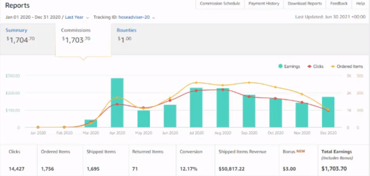Click the Last Updated Jun 30 2021 text

(330, 17)
